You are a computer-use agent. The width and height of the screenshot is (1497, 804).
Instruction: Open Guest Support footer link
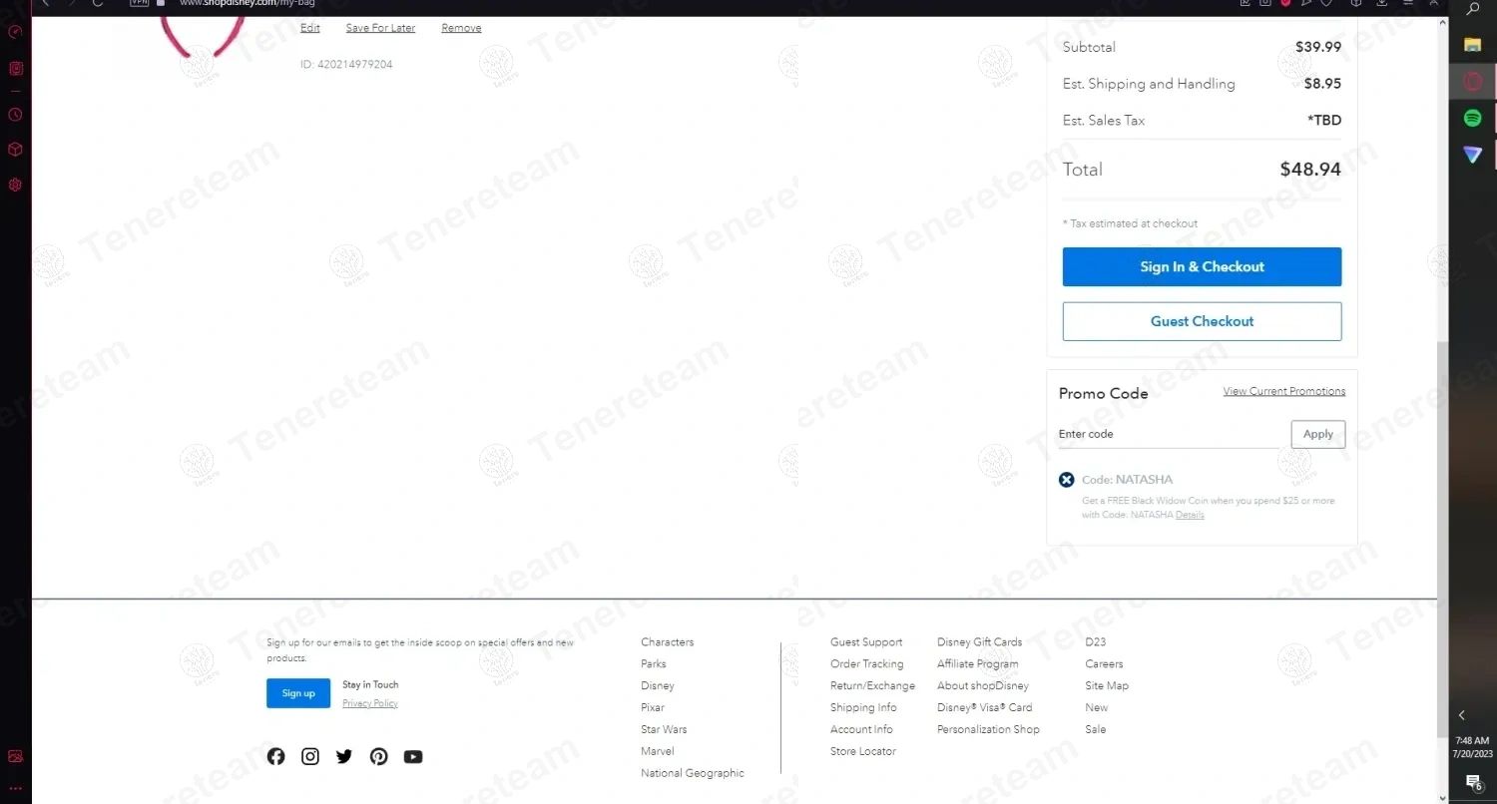866,642
